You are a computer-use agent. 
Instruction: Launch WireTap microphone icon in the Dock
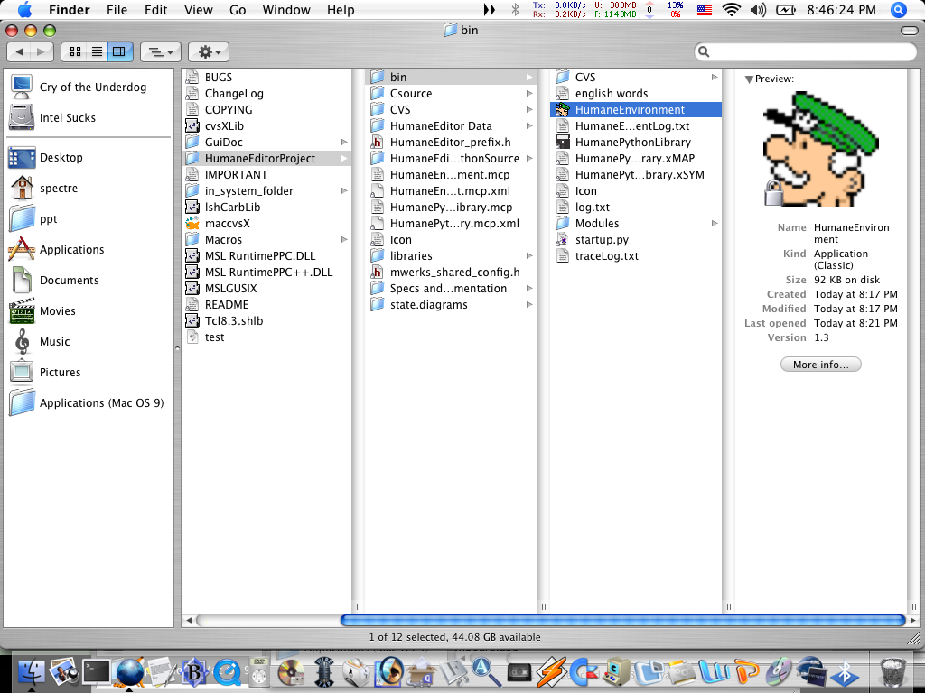[324, 672]
